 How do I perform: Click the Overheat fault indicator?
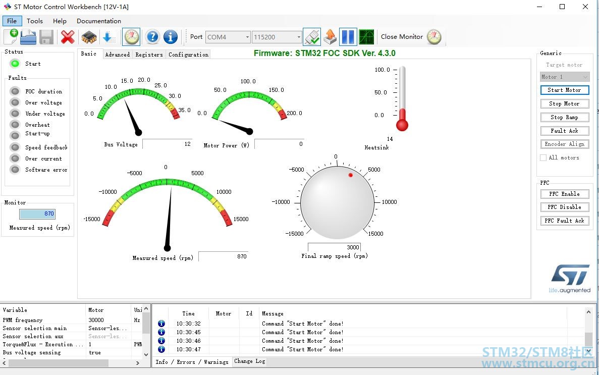click(15, 125)
